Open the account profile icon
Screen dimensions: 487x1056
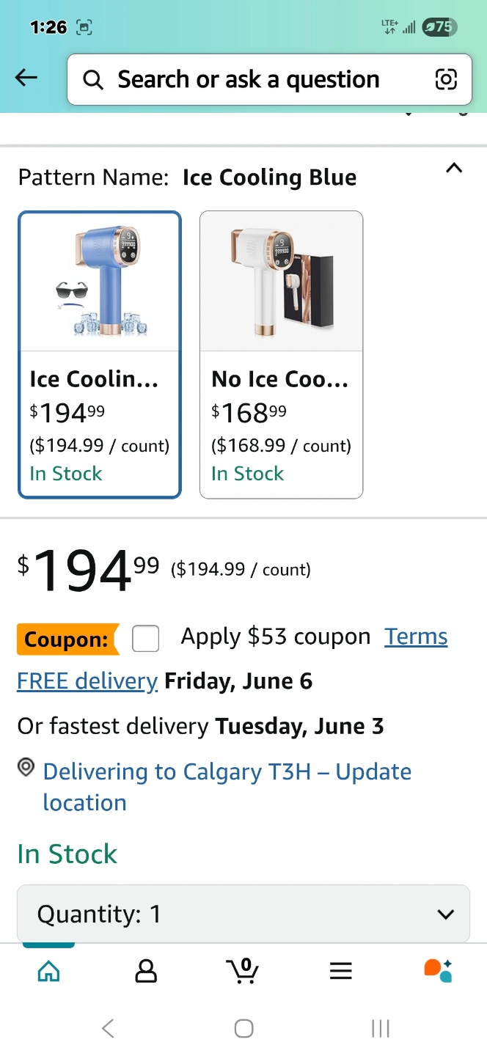(146, 971)
